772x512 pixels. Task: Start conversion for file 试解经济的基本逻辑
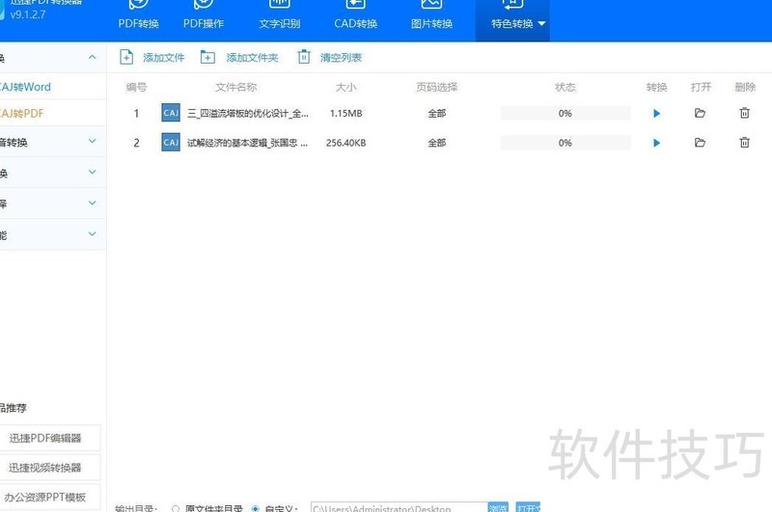(x=656, y=143)
